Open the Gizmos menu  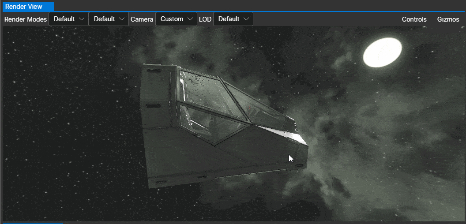448,19
